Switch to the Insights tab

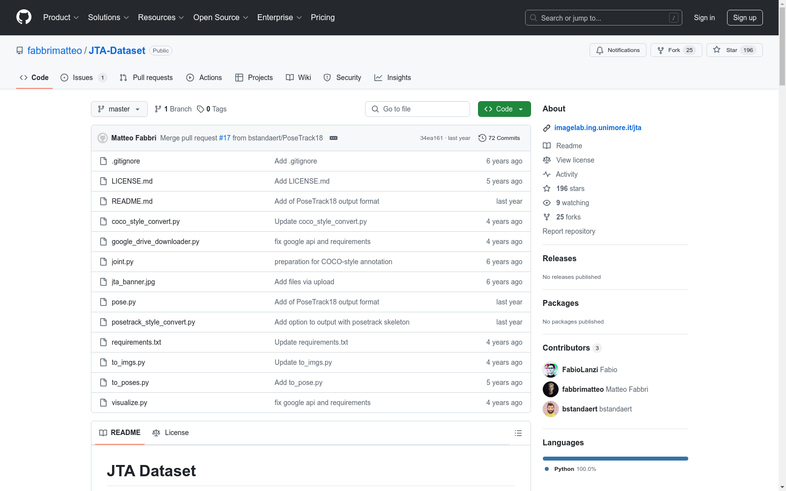[393, 78]
